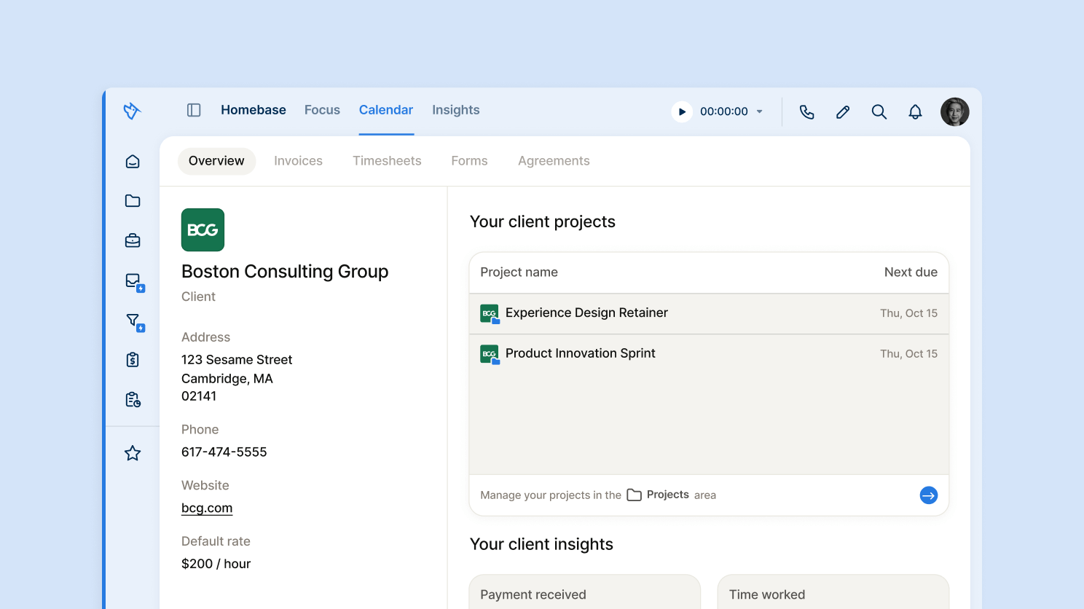1084x609 pixels.
Task: Click the Project name column header
Action: (519, 272)
